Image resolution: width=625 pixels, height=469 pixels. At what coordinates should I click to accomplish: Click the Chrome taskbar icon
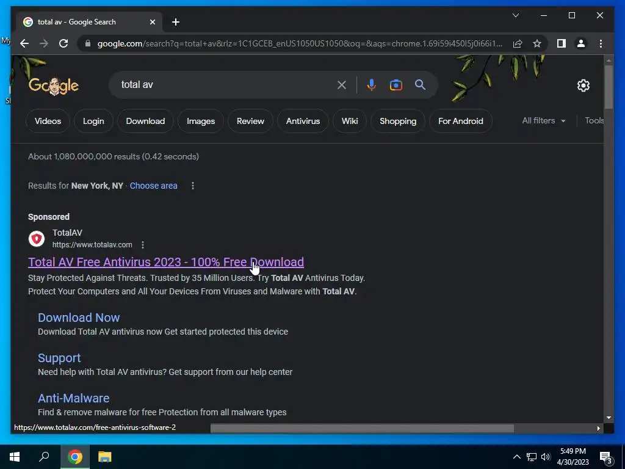tap(74, 457)
